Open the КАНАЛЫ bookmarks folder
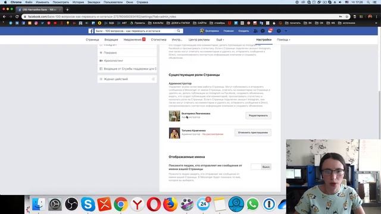Image resolution: width=381 pixels, height=214 pixels. 156,23
